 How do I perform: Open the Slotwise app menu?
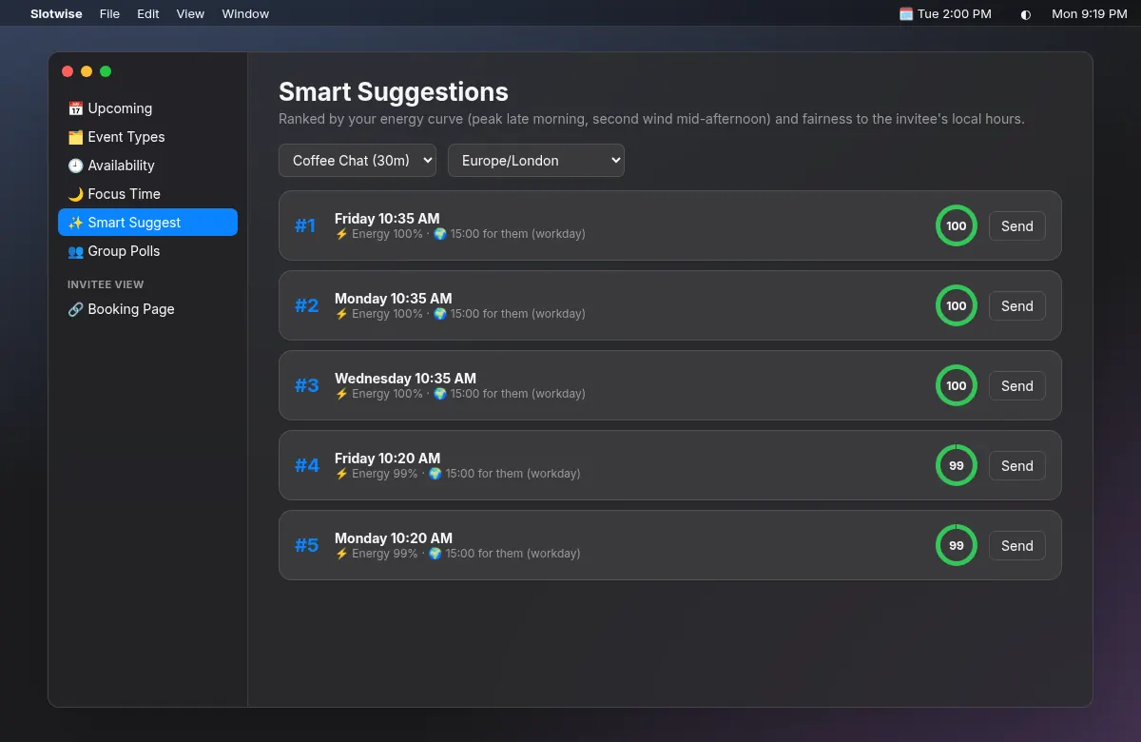(56, 14)
